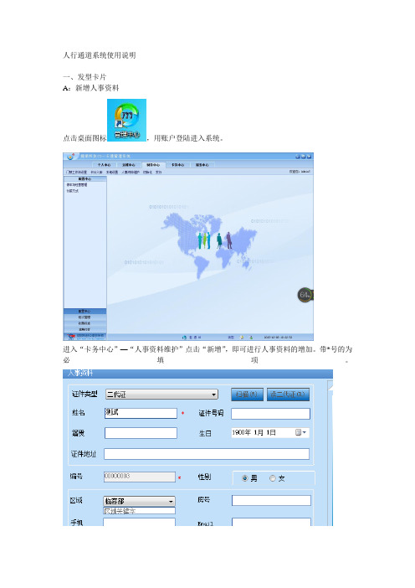Click the second bottom sidebar section button
This screenshot has height=588, width=415.
coord(85,317)
